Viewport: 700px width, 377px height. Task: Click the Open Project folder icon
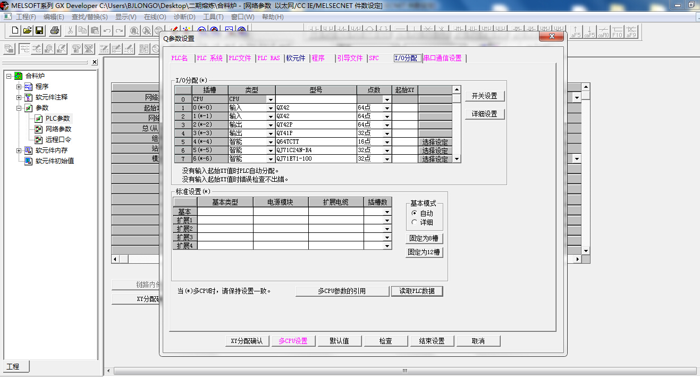tap(27, 30)
